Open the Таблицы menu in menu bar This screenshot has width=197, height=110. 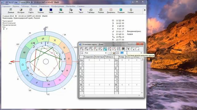(25, 6)
